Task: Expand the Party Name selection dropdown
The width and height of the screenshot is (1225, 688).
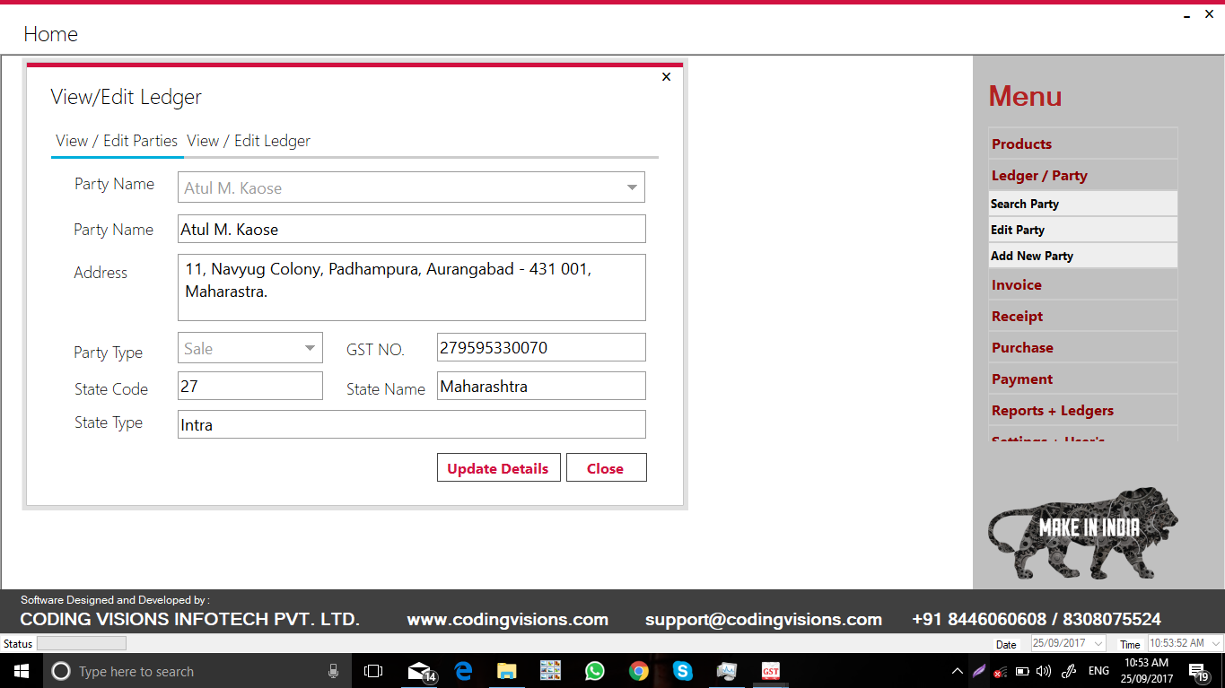Action: 630,187
